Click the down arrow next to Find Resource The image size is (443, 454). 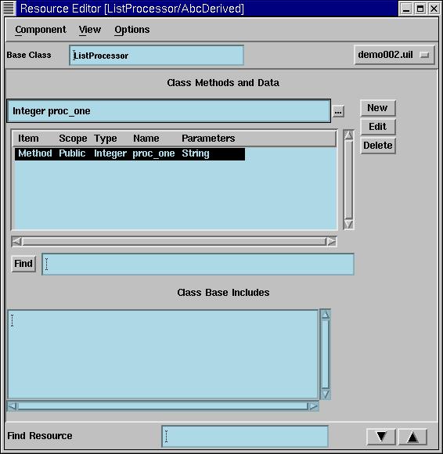pyautogui.click(x=381, y=437)
